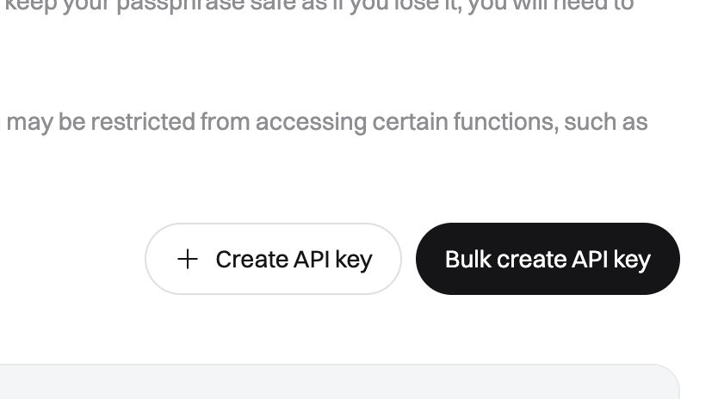
Task: Click the word "Bulk" on the black button
Action: pos(468,259)
